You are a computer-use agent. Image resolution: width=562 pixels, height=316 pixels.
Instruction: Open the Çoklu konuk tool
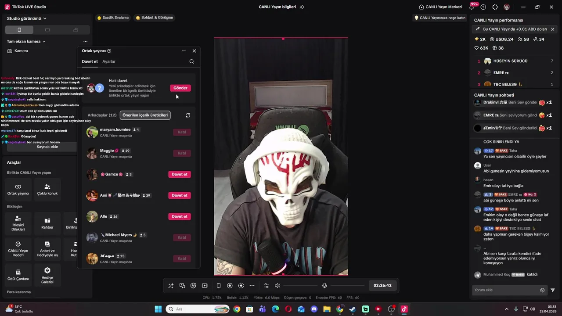click(47, 189)
